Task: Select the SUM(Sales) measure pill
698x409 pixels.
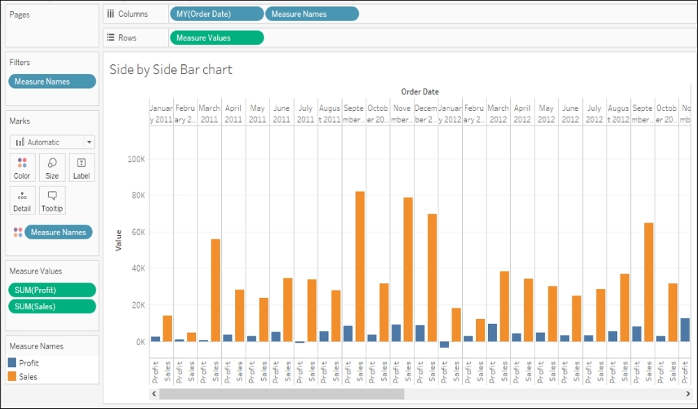Action: pos(52,306)
